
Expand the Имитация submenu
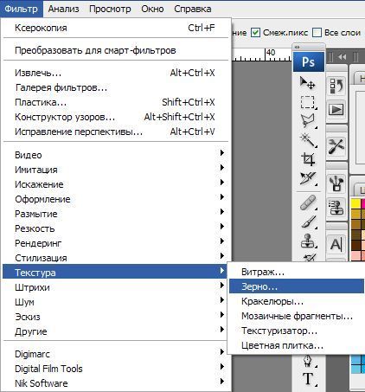click(116, 170)
